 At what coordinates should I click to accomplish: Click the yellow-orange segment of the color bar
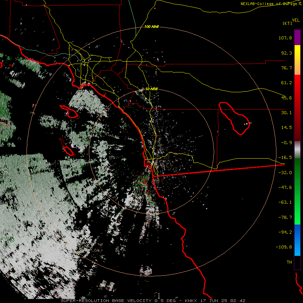(297, 60)
